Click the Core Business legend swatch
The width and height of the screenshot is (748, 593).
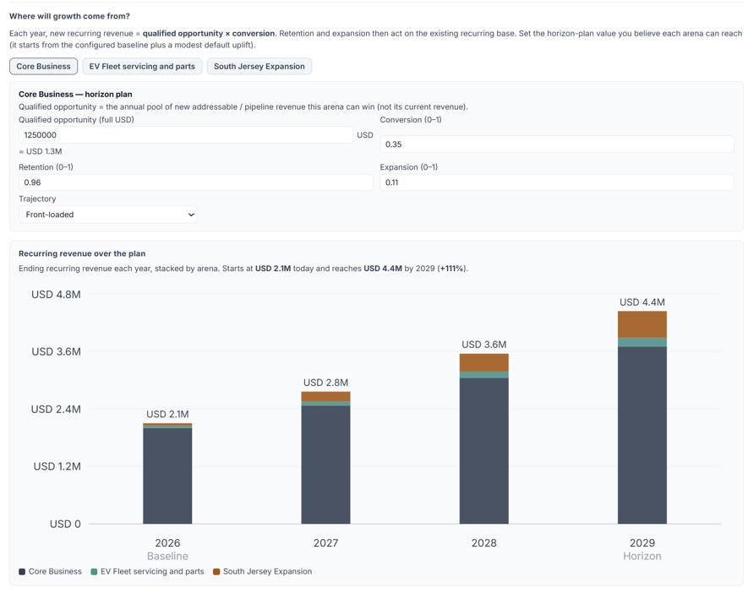(22, 572)
